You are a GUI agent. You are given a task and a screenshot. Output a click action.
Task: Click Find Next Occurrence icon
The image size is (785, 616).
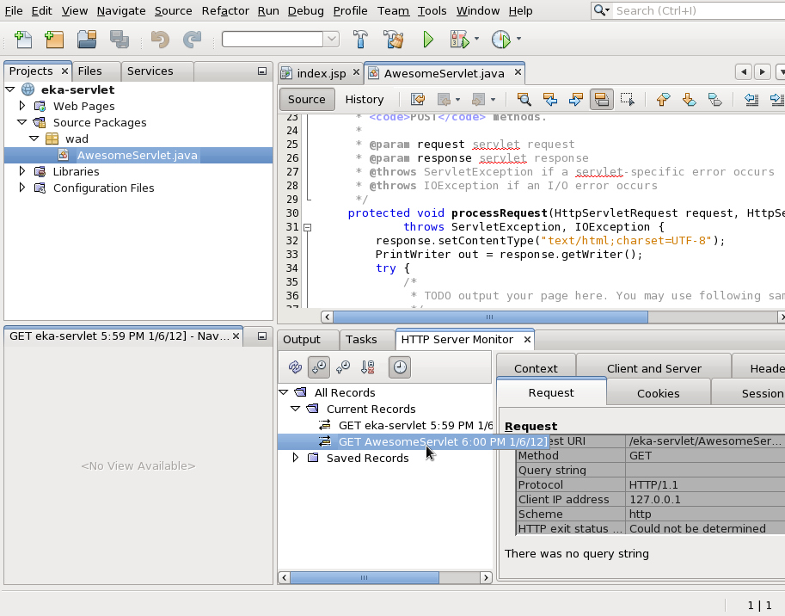tap(576, 99)
